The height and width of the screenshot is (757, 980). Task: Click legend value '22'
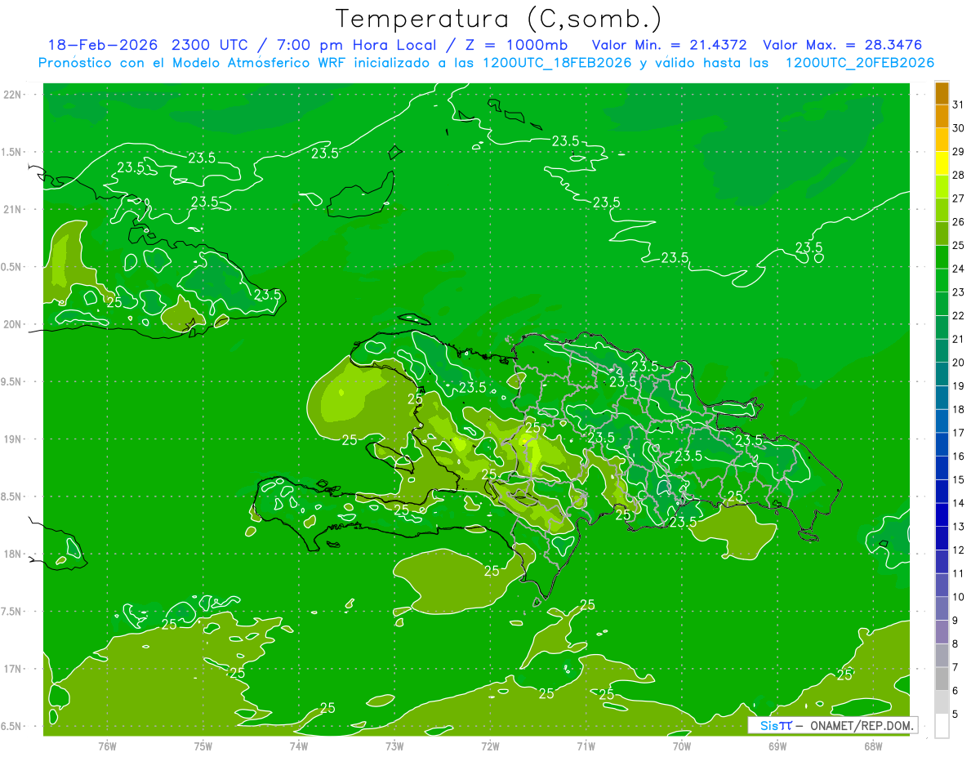coord(958,316)
